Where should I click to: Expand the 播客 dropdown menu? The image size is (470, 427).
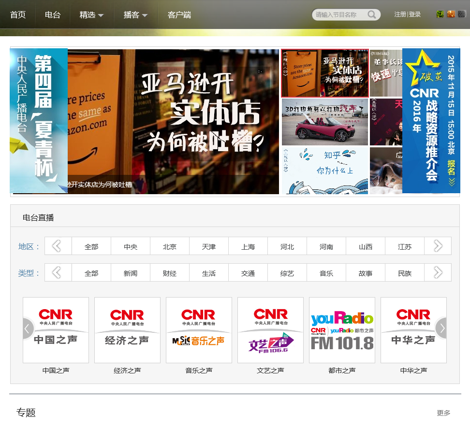click(x=135, y=14)
